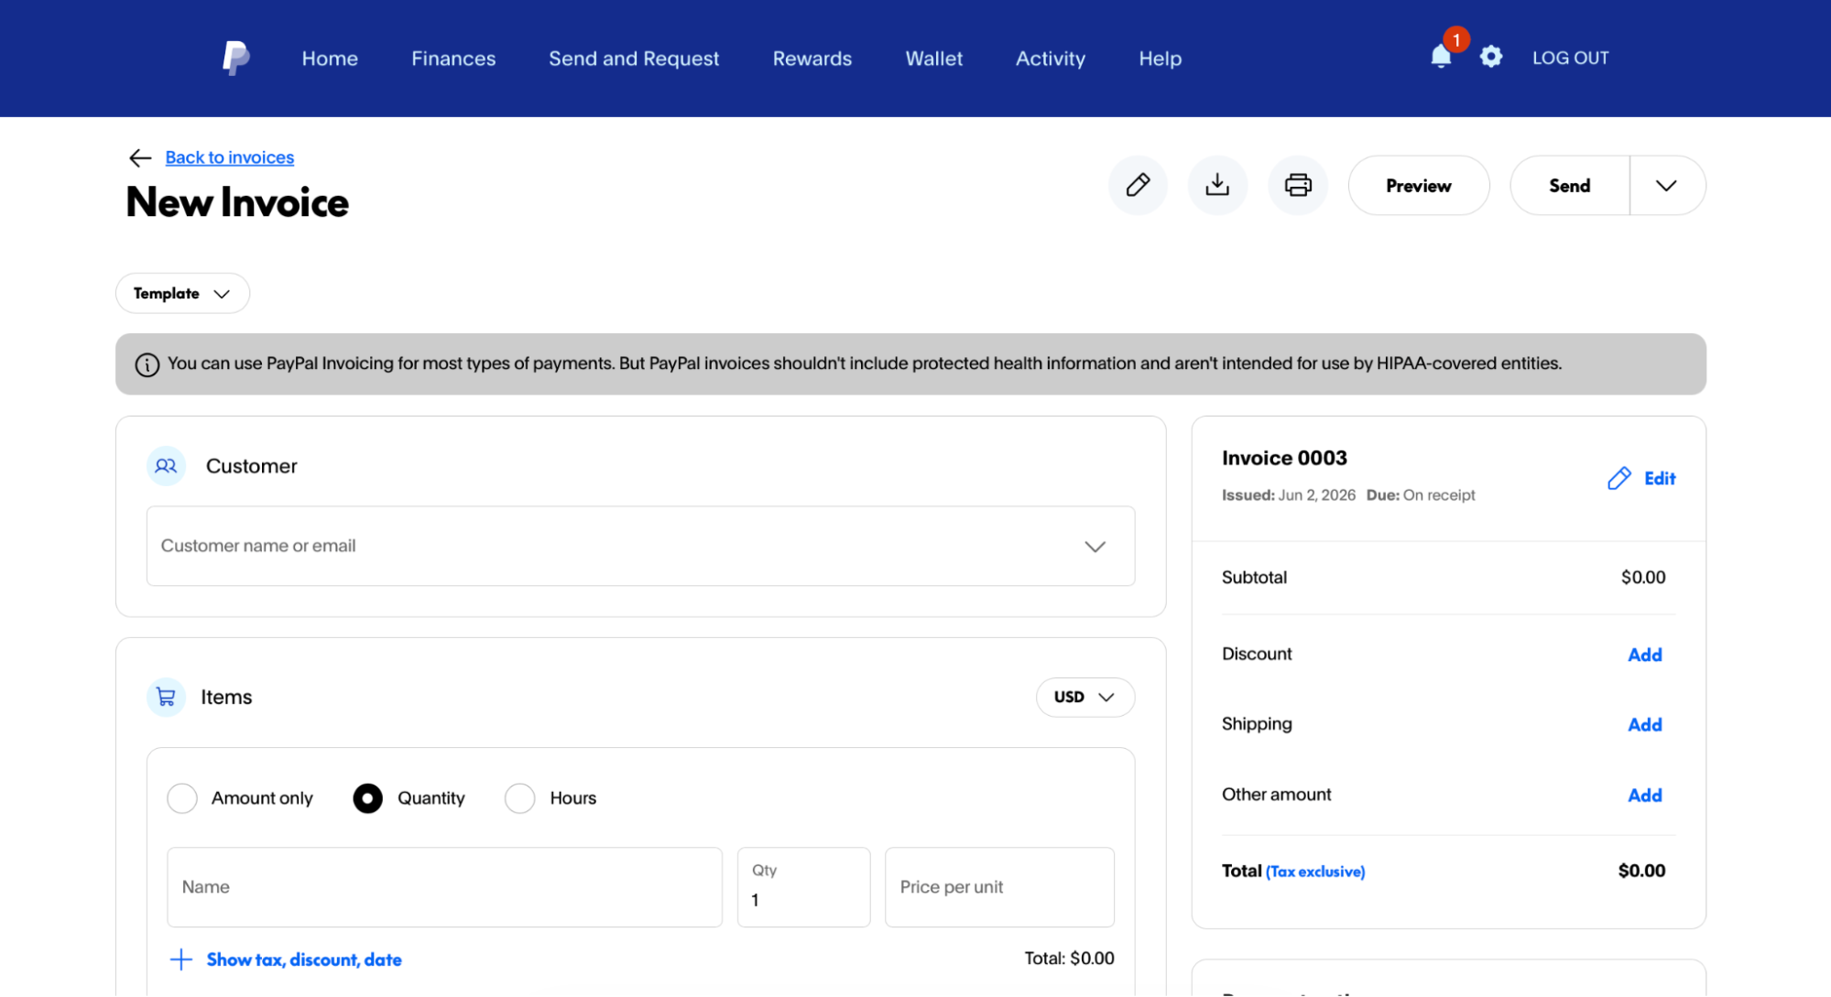The height and width of the screenshot is (997, 1831).
Task: Click the 'Due: On receipt' text
Action: pyautogui.click(x=1421, y=495)
